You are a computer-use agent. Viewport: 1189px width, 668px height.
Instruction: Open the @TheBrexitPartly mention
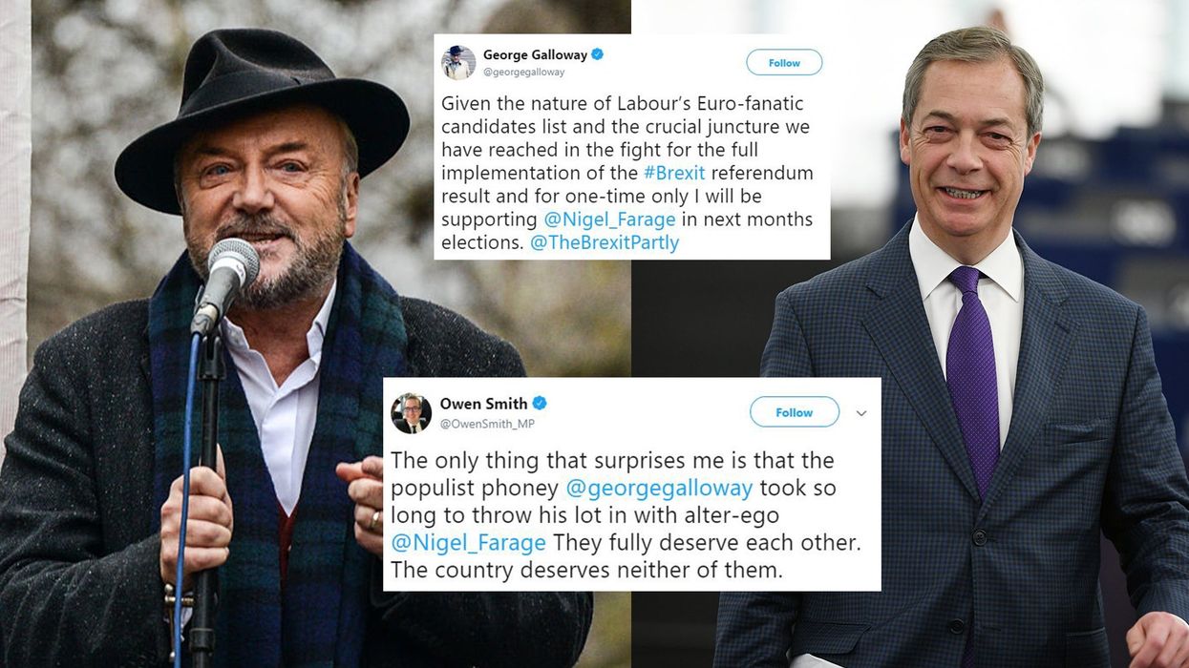tap(607, 242)
